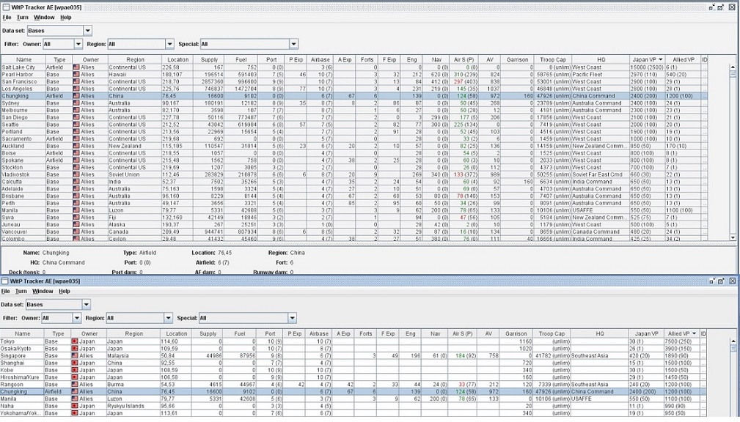Click Southeast Asia HQ cell in Singapore row

(599, 356)
